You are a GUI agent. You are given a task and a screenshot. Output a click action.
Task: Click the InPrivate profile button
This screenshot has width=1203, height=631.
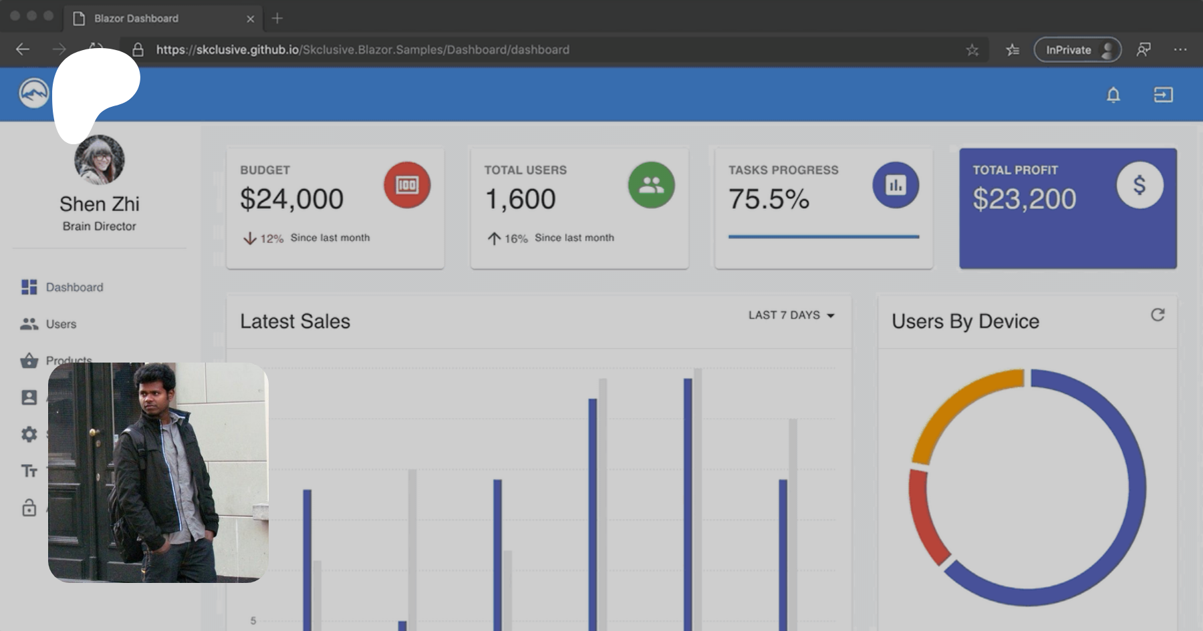click(1077, 49)
